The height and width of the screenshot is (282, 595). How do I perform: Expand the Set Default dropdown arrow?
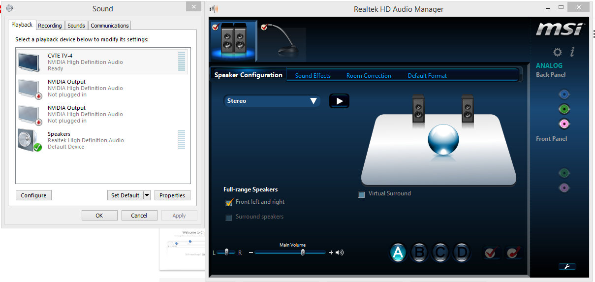click(x=147, y=195)
